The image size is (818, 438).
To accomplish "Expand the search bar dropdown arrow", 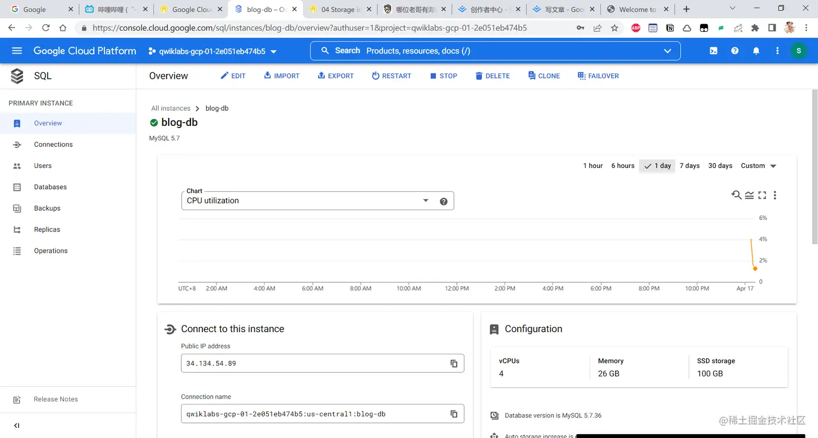I will click(668, 51).
